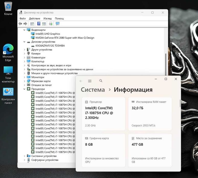Expand the Мрежови карти category
This screenshot has width=198, height=178.
point(24,81)
